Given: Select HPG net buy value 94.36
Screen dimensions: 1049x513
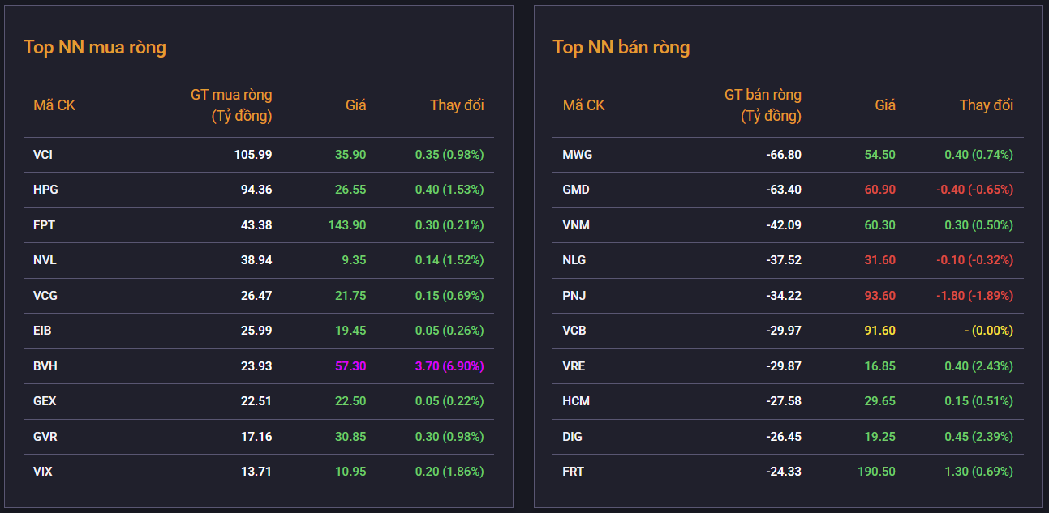Looking at the screenshot, I should 256,190.
